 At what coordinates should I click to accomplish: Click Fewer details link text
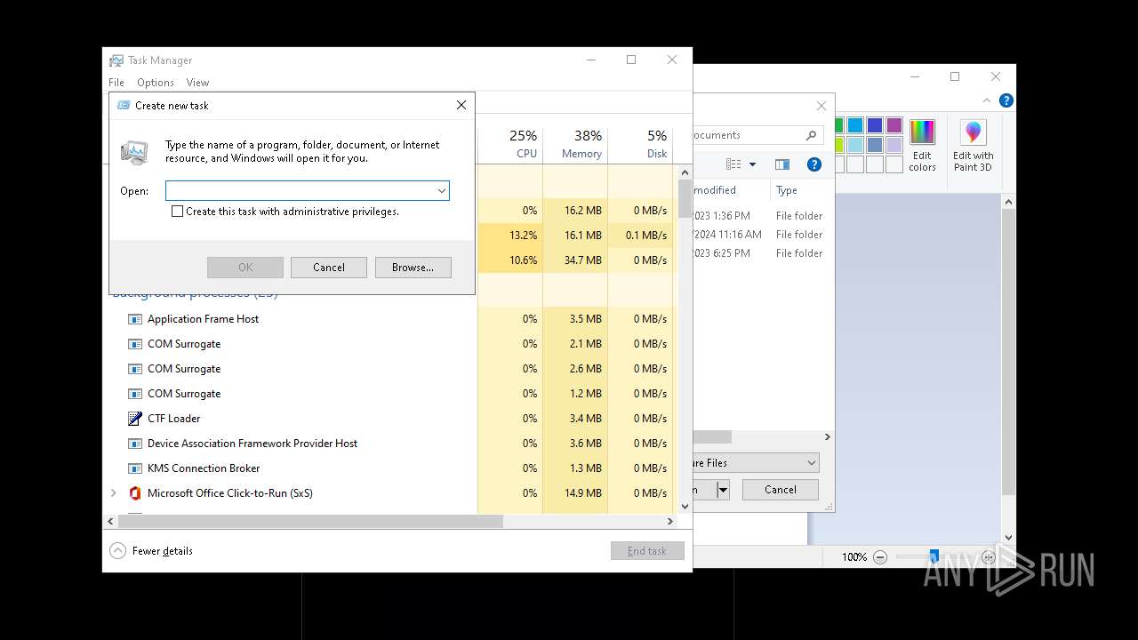point(163,551)
